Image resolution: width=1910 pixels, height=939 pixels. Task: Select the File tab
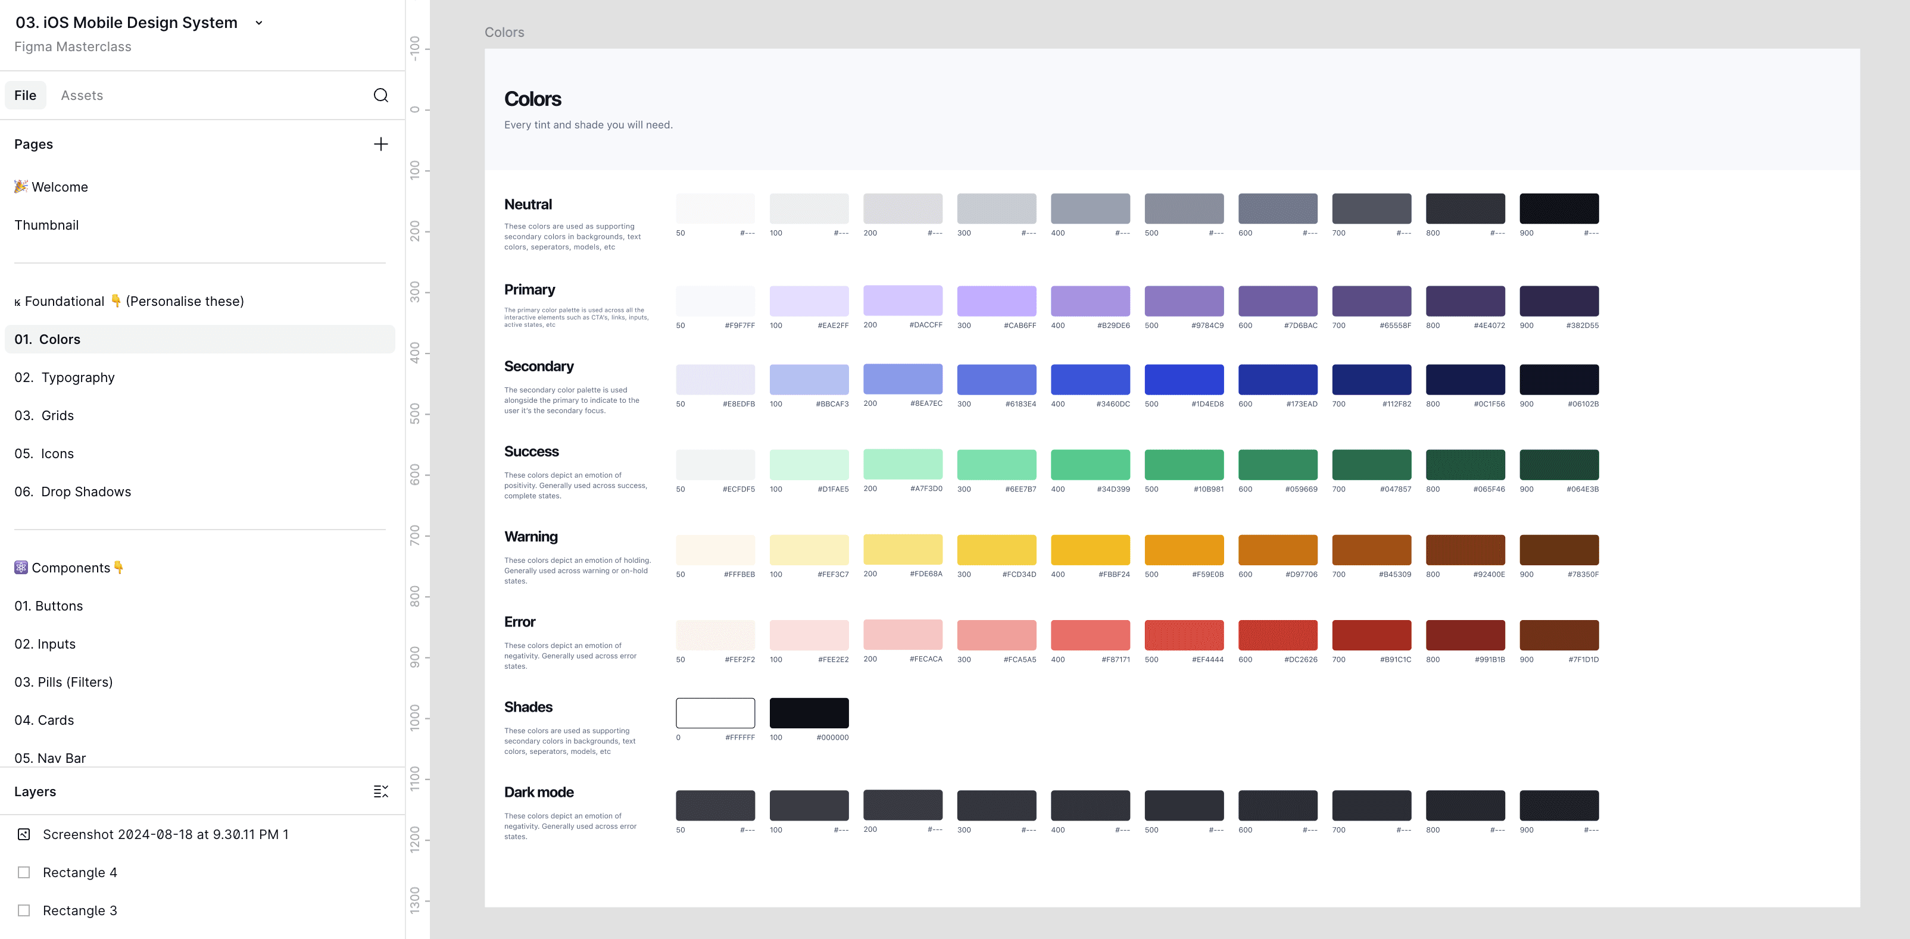(x=25, y=96)
